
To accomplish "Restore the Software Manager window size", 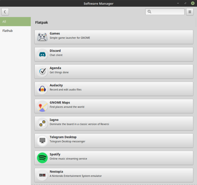I will [x=185, y=3].
